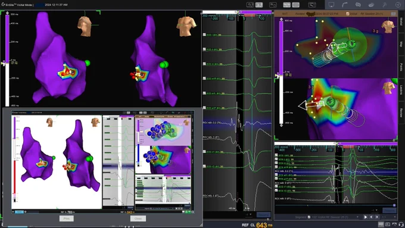Screen dimensions: 405x228
Task: Open the Review side tab
Action: (x=401, y=113)
